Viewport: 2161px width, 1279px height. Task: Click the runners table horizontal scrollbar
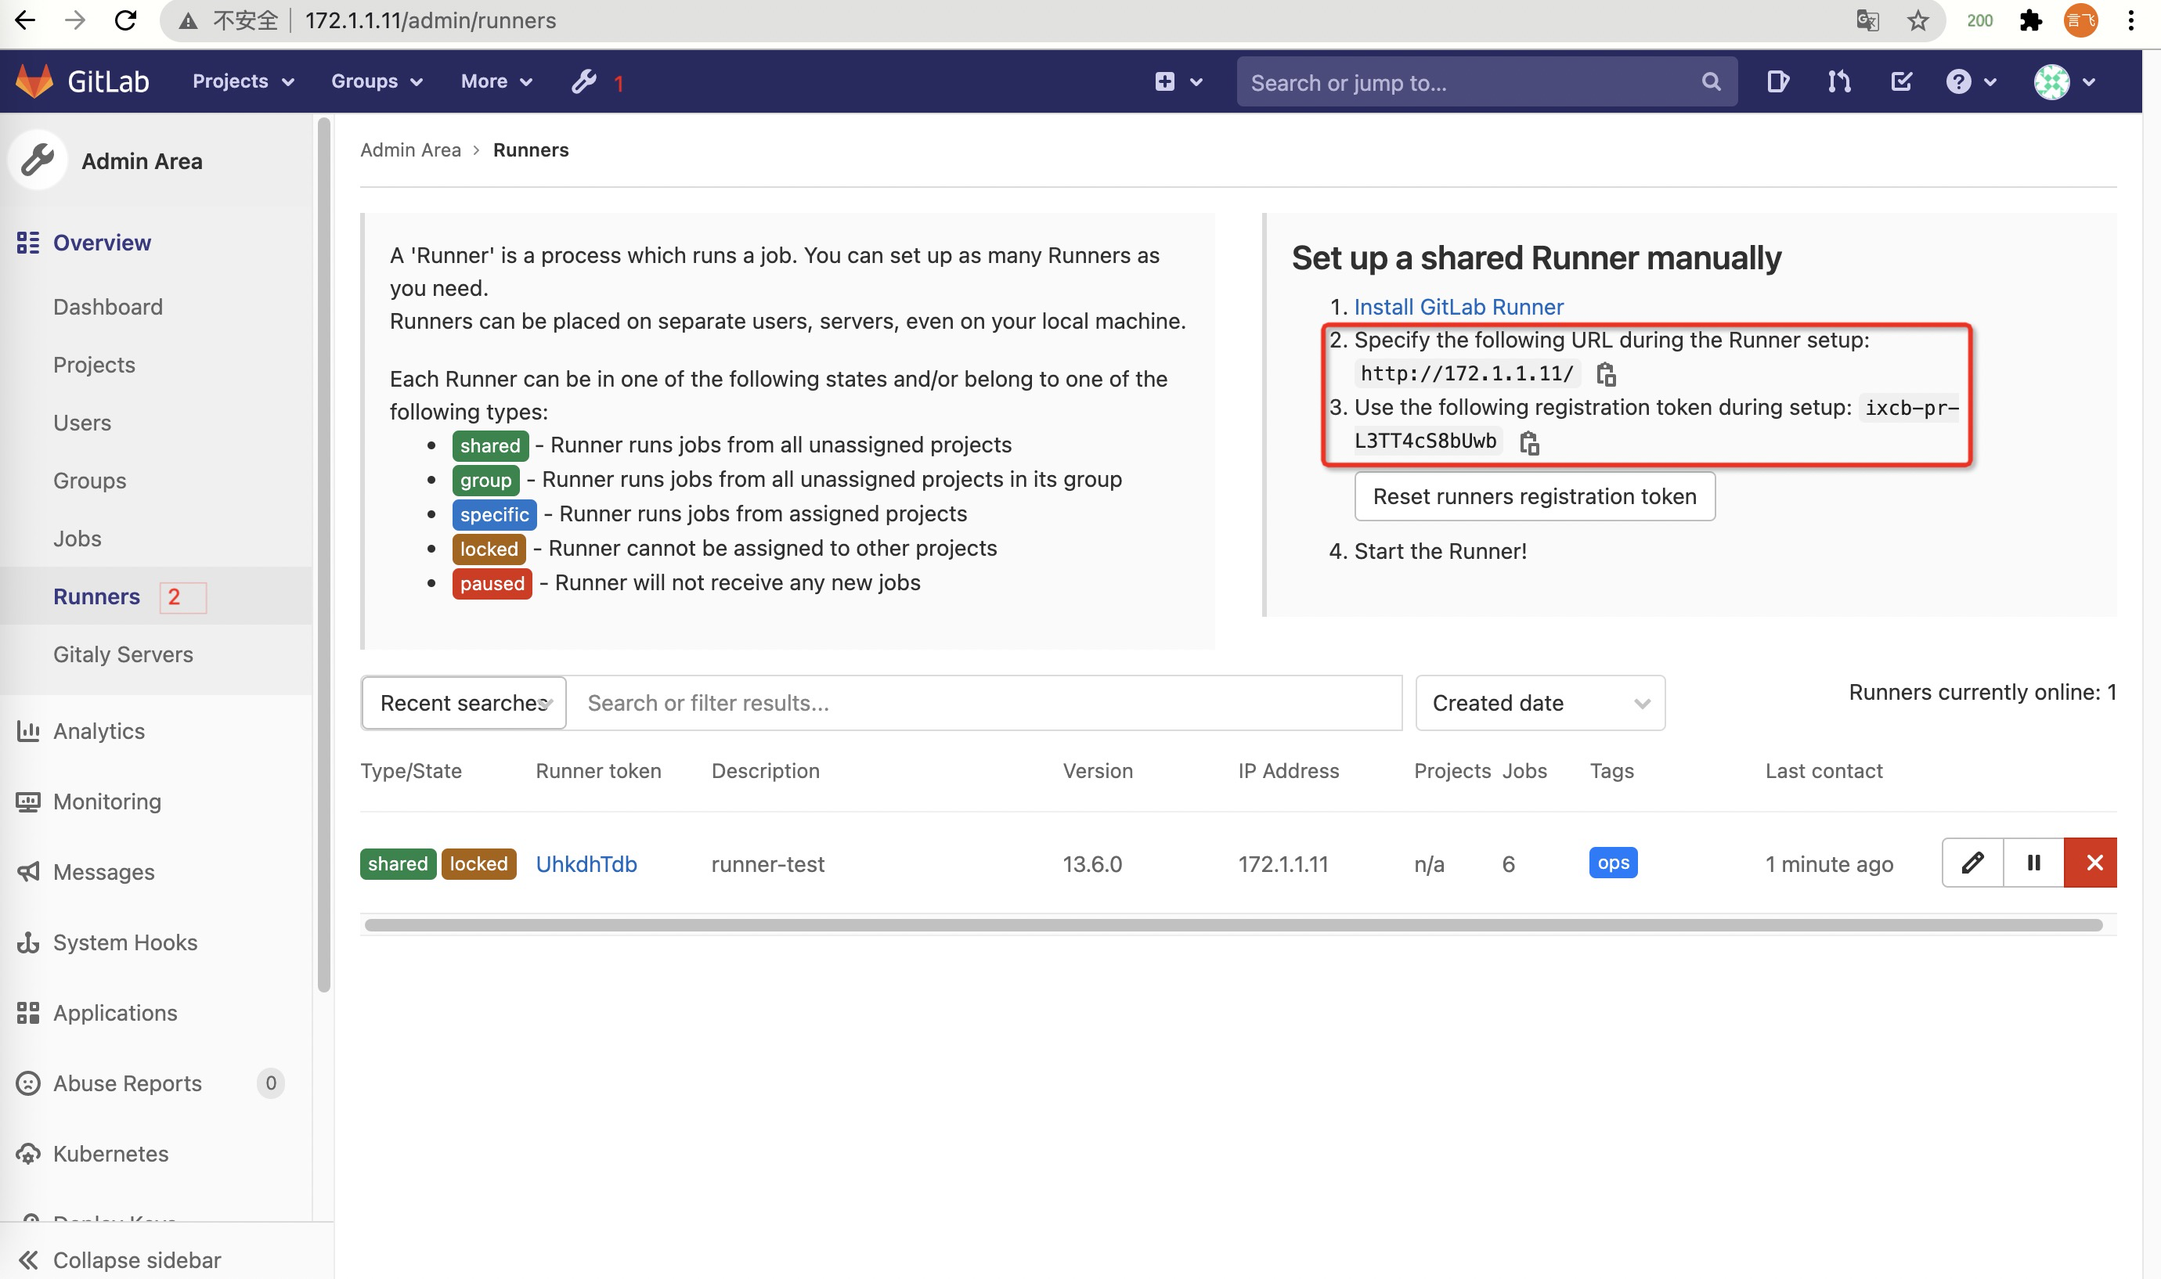point(1232,924)
